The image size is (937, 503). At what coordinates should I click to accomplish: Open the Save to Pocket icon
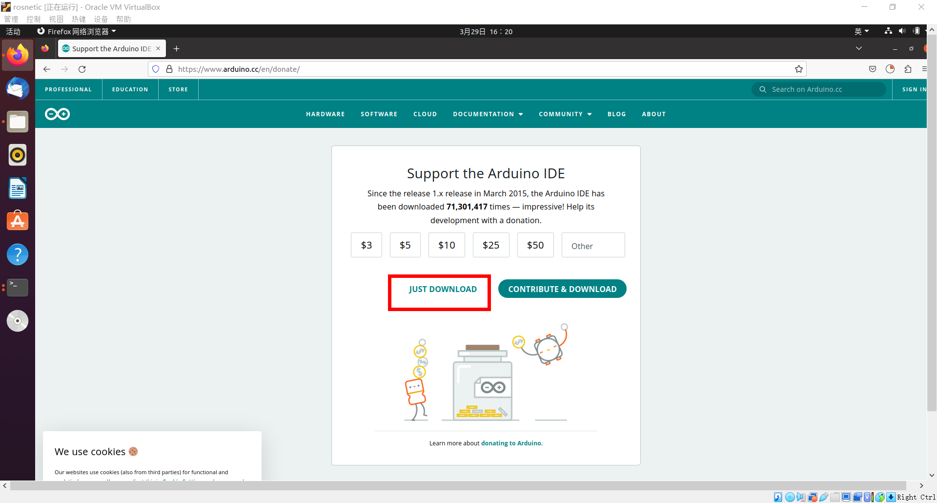(873, 69)
